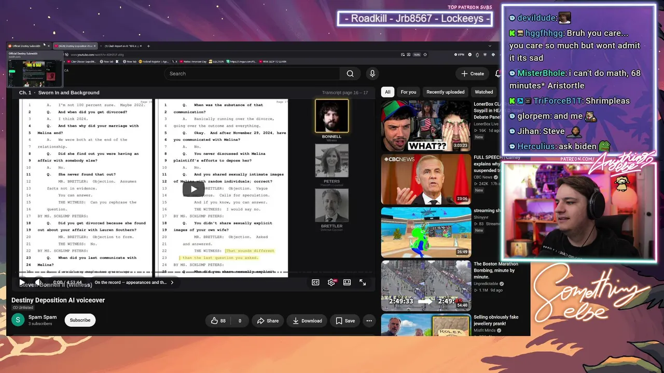This screenshot has width=664, height=373.
Task: Switch to theater mode
Action: coord(347,282)
